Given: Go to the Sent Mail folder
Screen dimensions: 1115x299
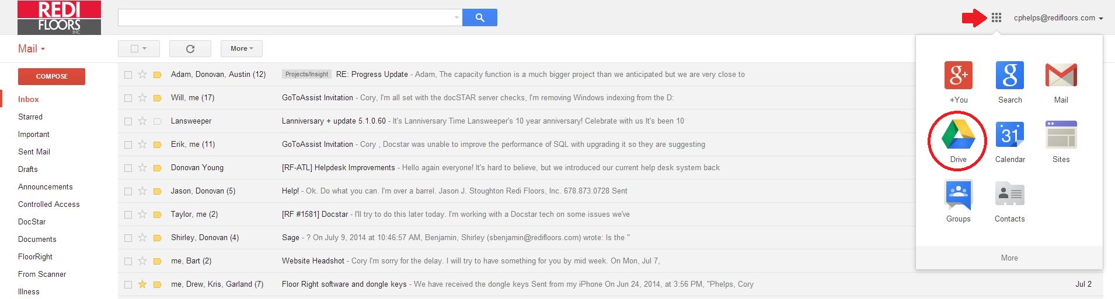Looking at the screenshot, I should click(x=34, y=152).
